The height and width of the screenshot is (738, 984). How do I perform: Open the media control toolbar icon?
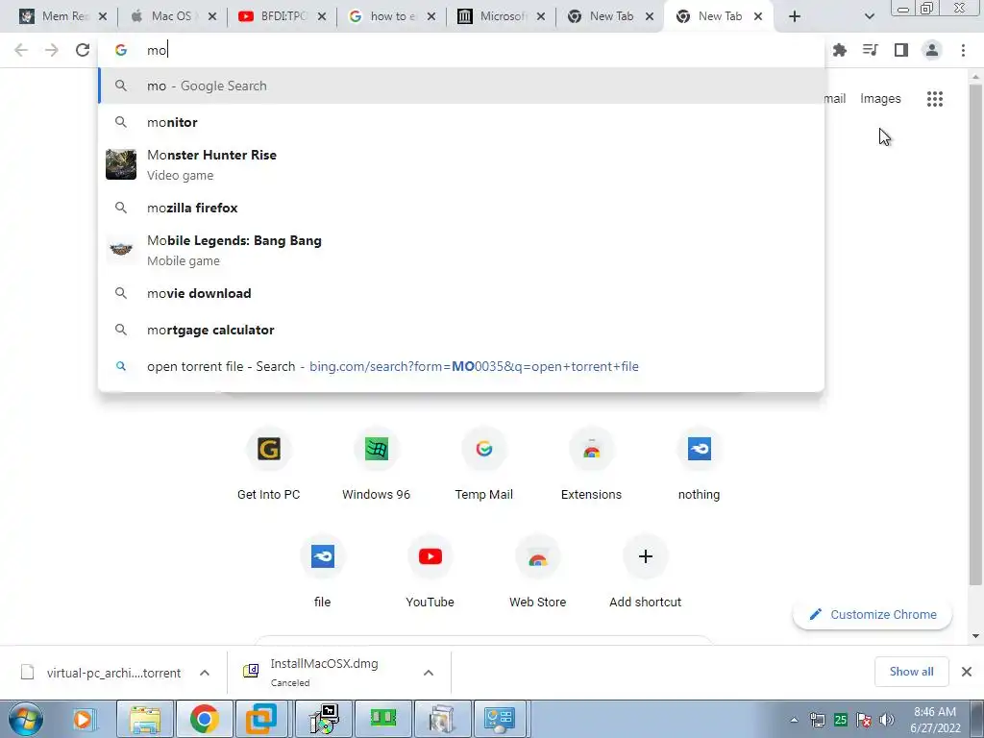871,50
